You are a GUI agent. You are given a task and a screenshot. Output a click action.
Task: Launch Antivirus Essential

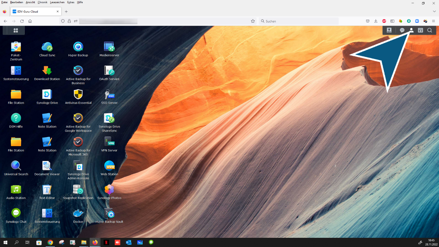pyautogui.click(x=78, y=94)
